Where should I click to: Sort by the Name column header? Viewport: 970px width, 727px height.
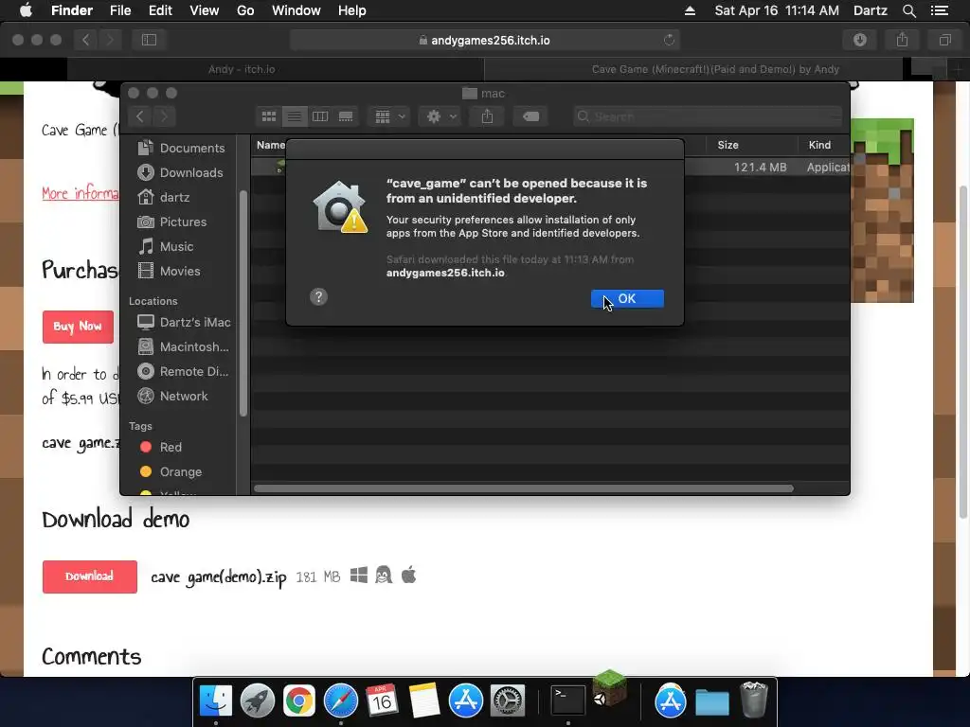pyautogui.click(x=271, y=145)
